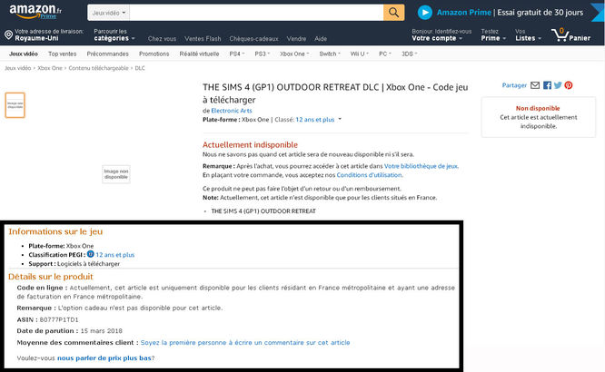Viewport: 605px width, 372px height.
Task: Expand the PC submenu
Action: click(x=384, y=54)
